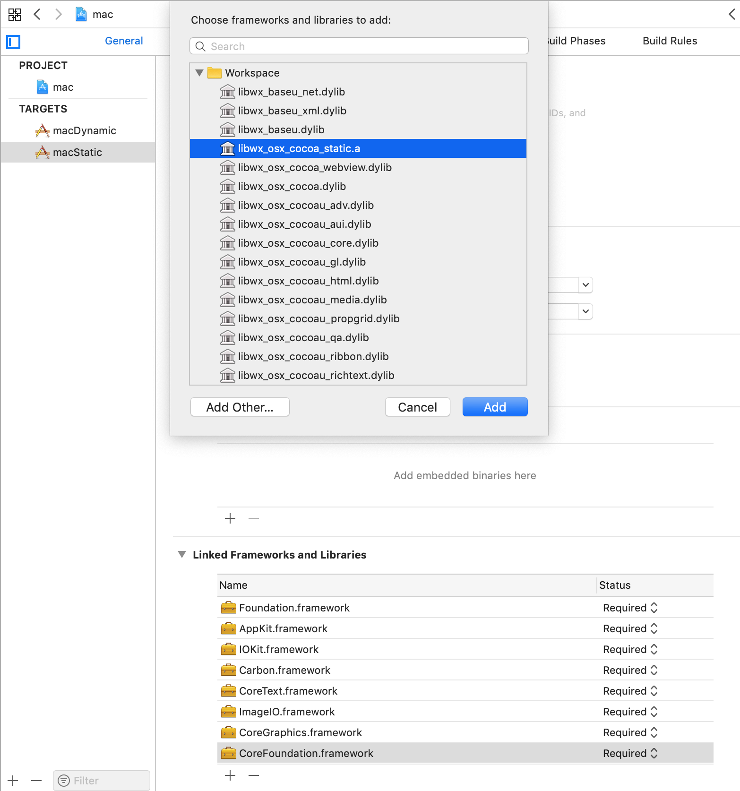Remove selected linked framework with minus button
The height and width of the screenshot is (791, 740).
pos(254,775)
